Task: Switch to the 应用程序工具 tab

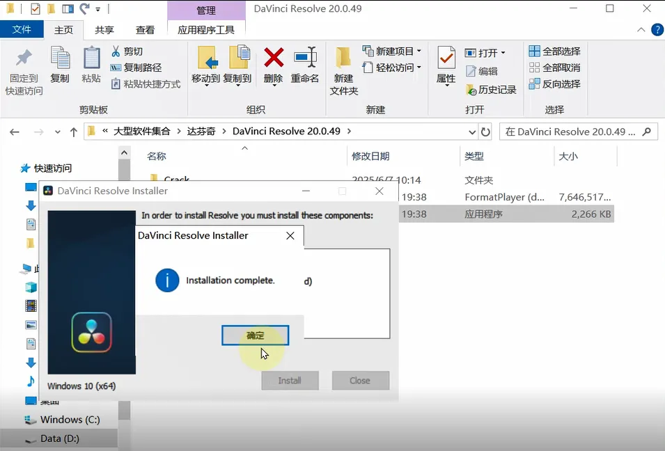Action: point(206,30)
